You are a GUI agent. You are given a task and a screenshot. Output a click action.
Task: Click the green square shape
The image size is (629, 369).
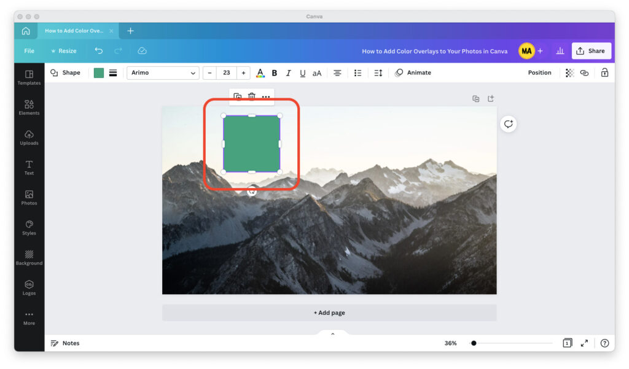click(x=251, y=144)
